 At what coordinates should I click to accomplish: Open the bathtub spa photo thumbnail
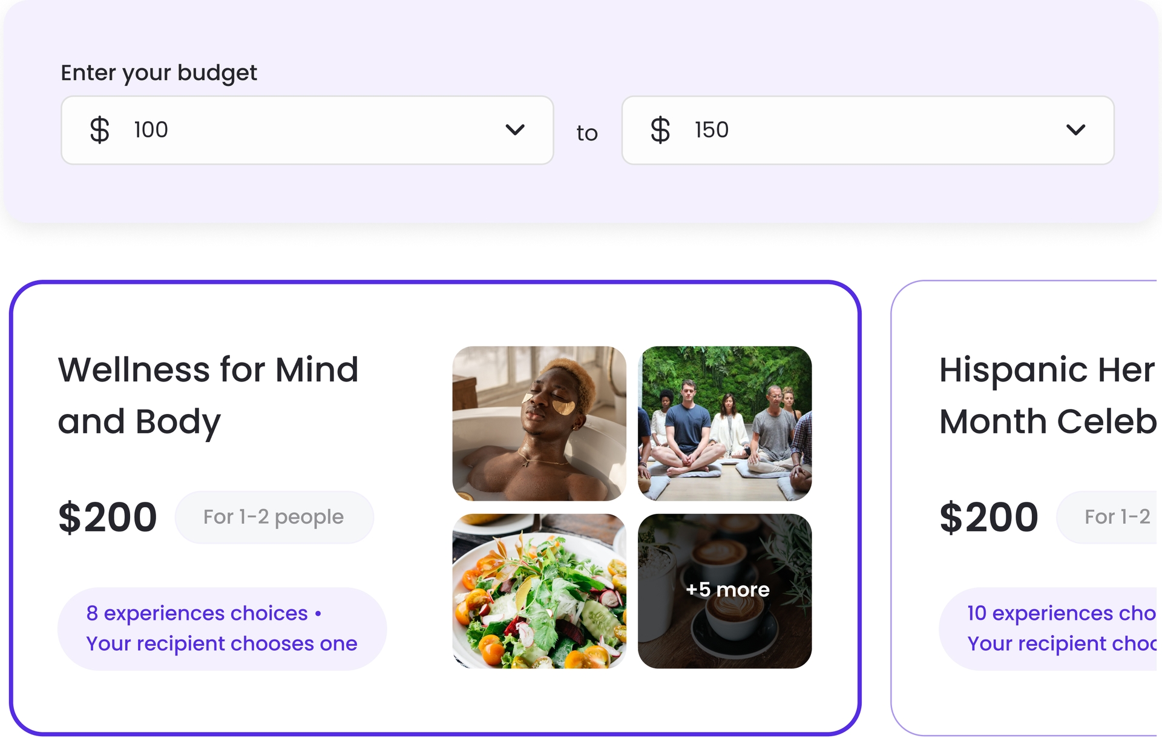tap(539, 423)
